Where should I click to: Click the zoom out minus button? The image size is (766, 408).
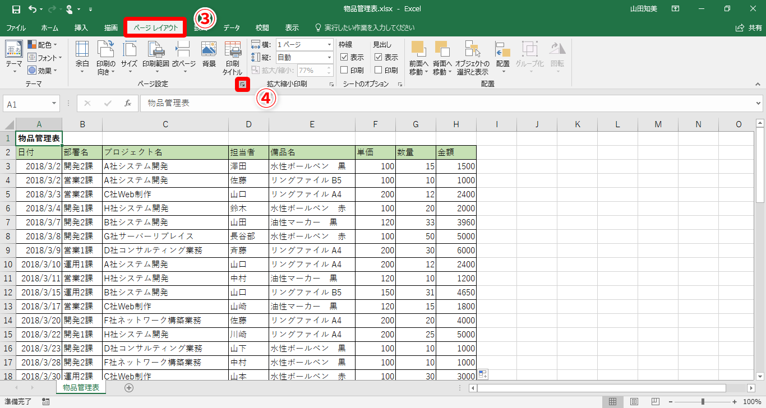click(671, 402)
